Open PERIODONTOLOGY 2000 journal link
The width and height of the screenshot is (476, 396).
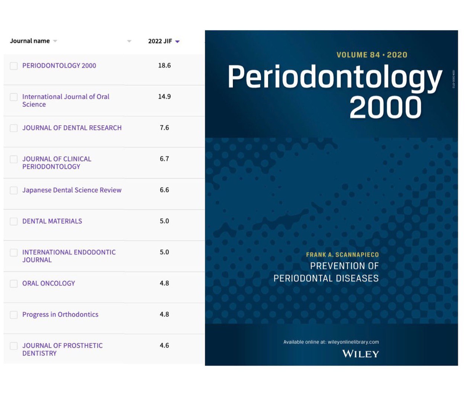pos(59,66)
